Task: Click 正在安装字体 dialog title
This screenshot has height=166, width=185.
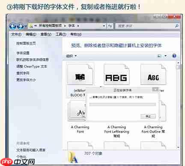Action: coord(122,90)
